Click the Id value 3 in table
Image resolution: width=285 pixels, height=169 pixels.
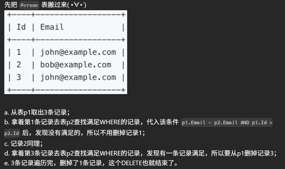[19, 77]
